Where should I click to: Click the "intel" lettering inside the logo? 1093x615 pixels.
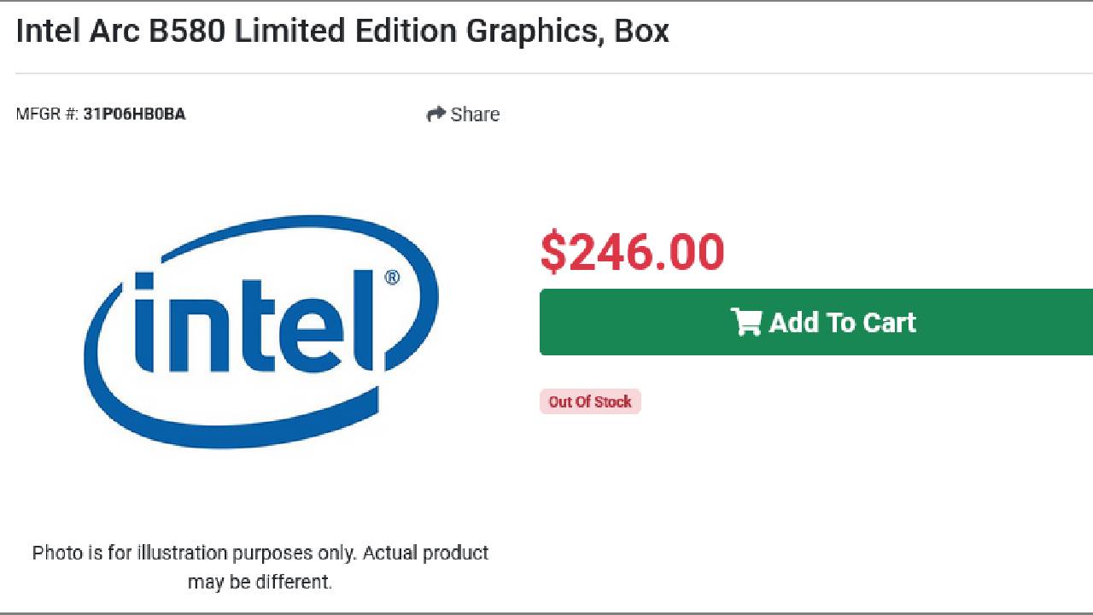tap(256, 325)
